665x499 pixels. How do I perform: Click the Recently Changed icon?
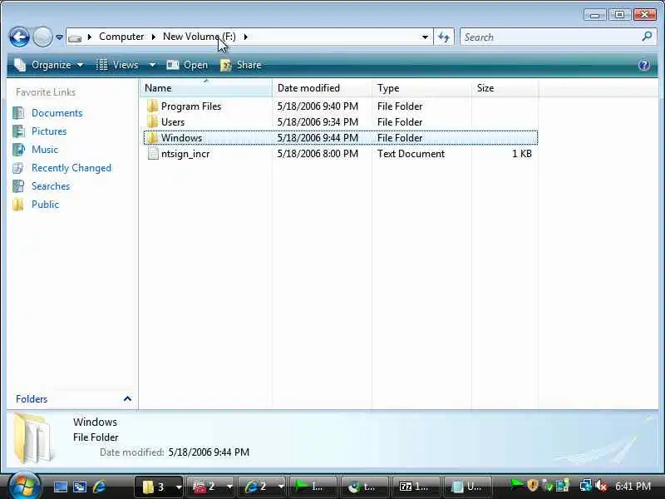pyautogui.click(x=18, y=168)
